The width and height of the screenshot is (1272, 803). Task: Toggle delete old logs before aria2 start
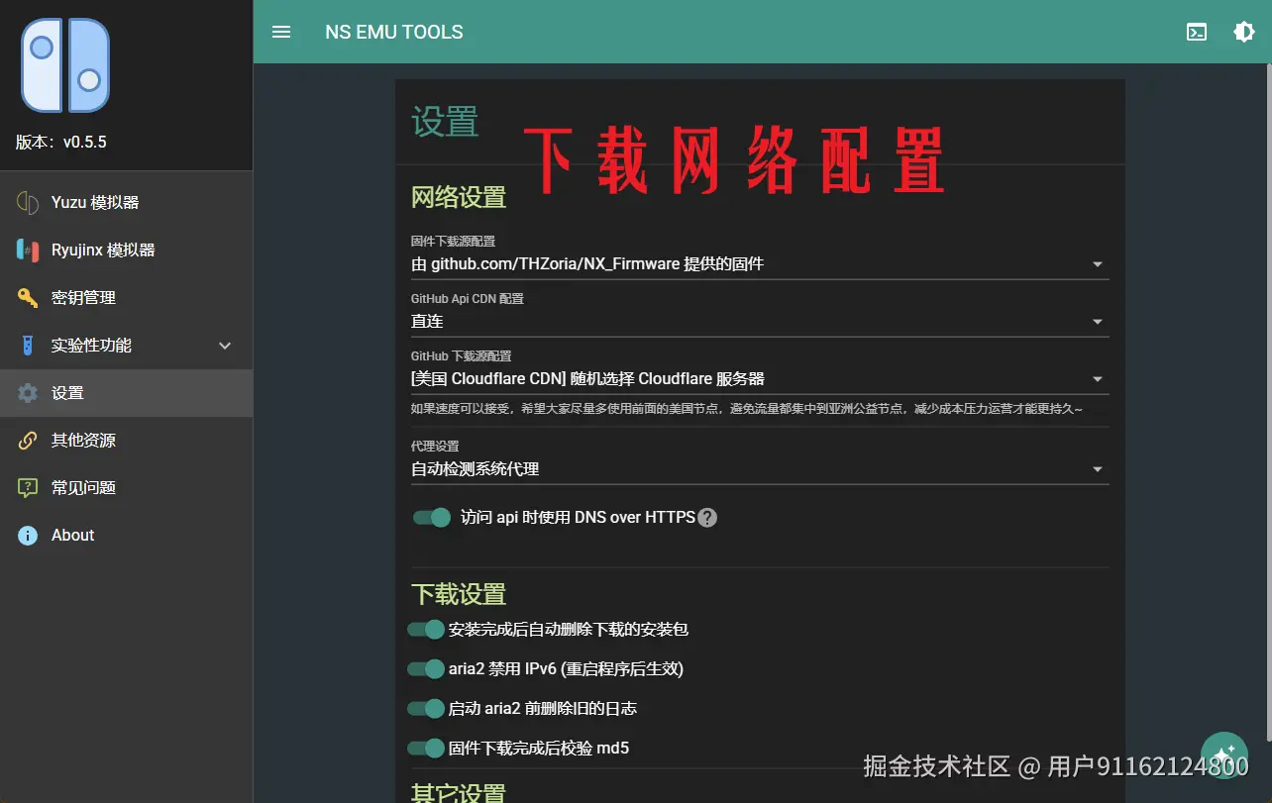[426, 708]
